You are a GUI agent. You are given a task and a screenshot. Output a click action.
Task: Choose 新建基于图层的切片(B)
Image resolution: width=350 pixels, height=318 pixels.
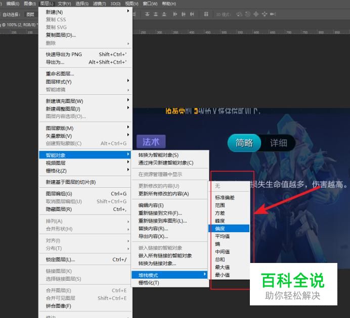click(85, 182)
